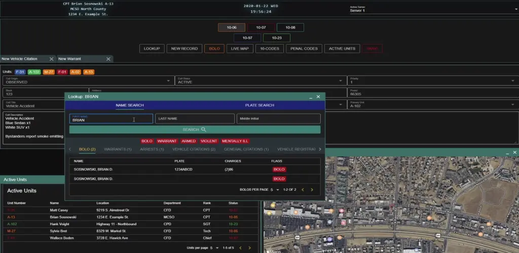
Task: Select the red F-01 unit chip
Action: click(62, 72)
